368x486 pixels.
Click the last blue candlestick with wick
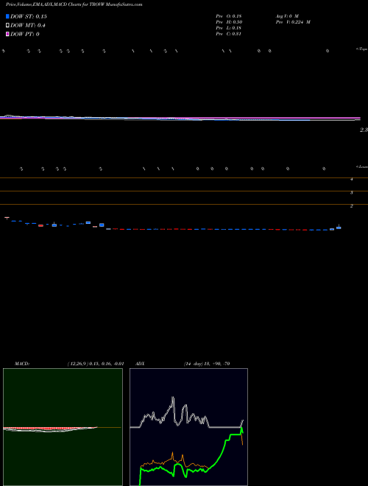tap(339, 227)
